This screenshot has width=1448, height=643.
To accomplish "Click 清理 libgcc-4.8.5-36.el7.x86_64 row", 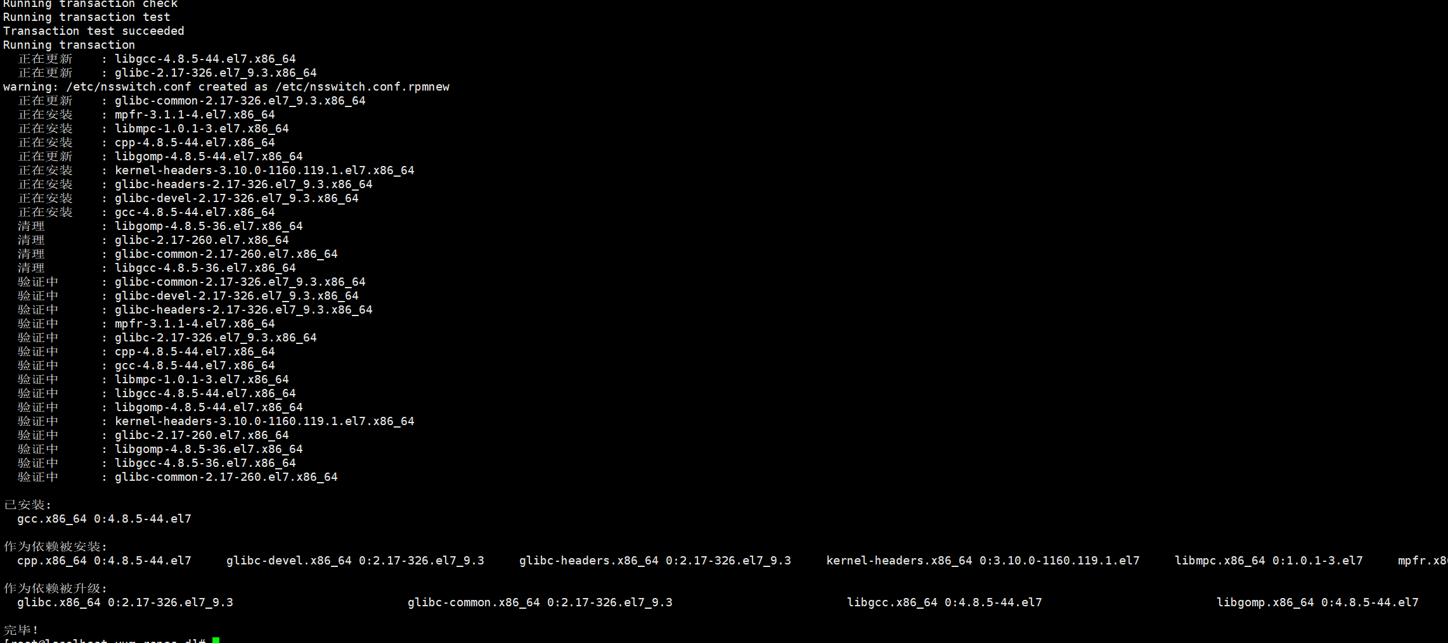I will pos(157,268).
